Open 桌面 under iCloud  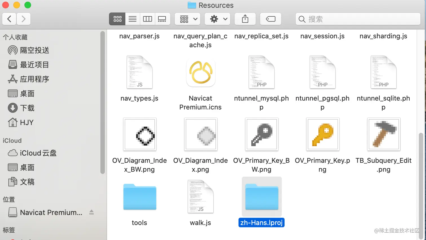click(21, 167)
